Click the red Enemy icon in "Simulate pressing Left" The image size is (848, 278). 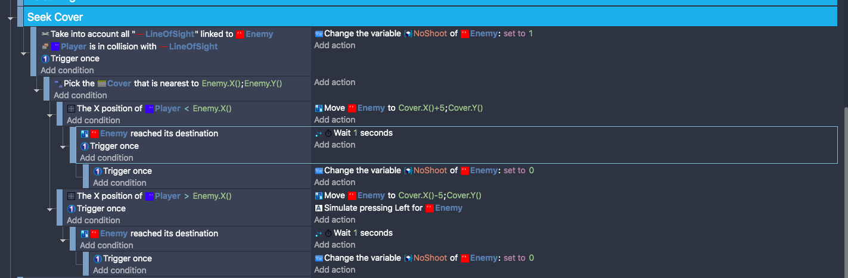tap(430, 208)
